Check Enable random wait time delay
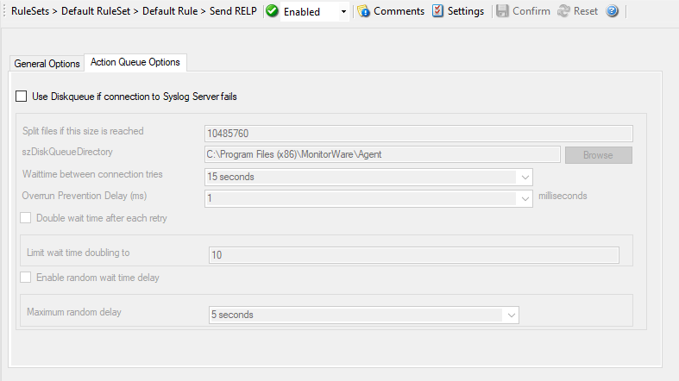Image resolution: width=679 pixels, height=381 pixels. (x=26, y=278)
